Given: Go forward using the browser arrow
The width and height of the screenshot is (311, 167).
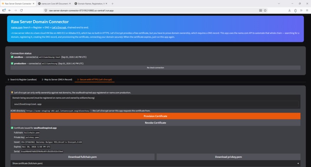Looking at the screenshot, I should (x=15, y=10).
